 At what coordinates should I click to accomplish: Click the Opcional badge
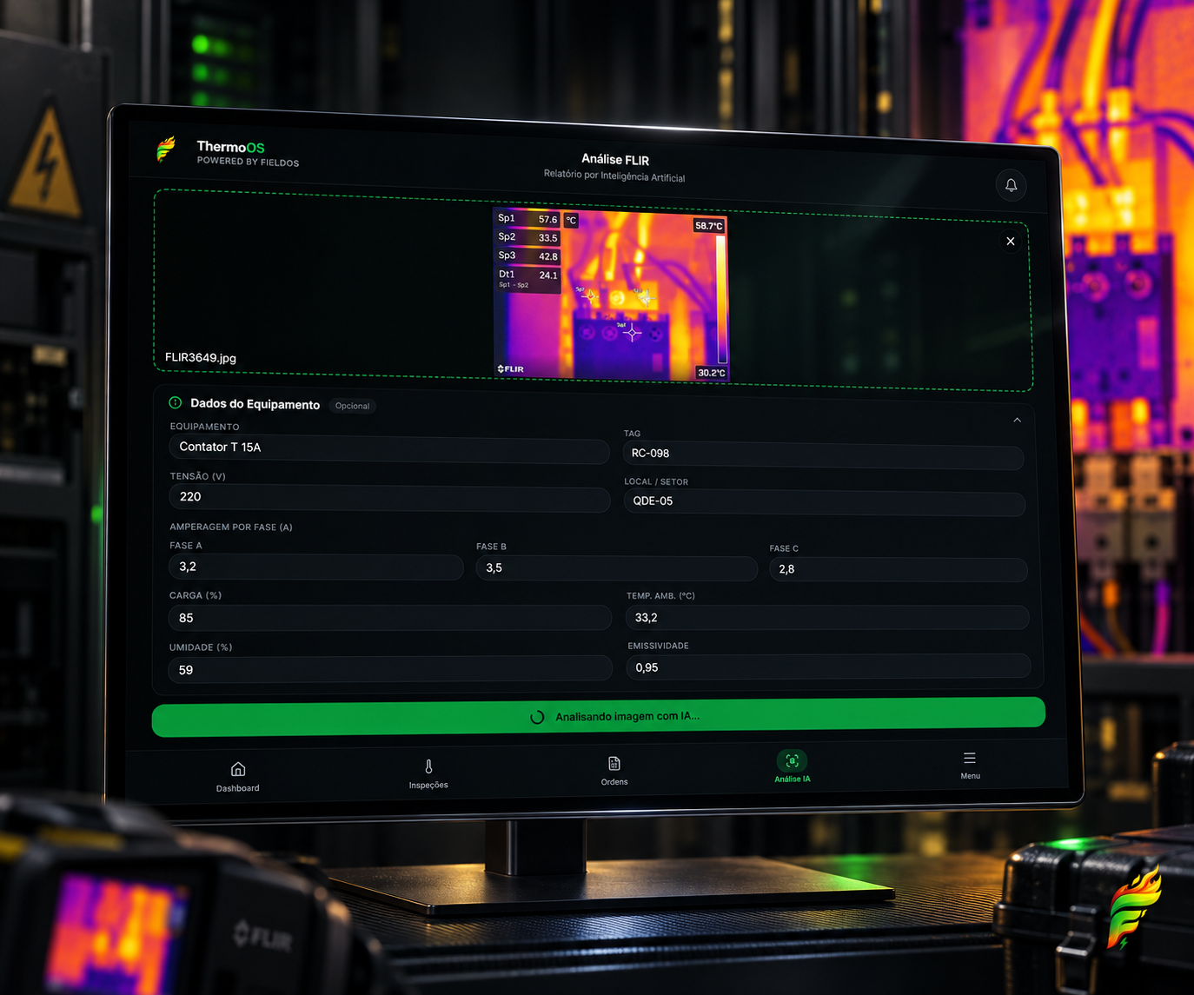click(x=352, y=406)
